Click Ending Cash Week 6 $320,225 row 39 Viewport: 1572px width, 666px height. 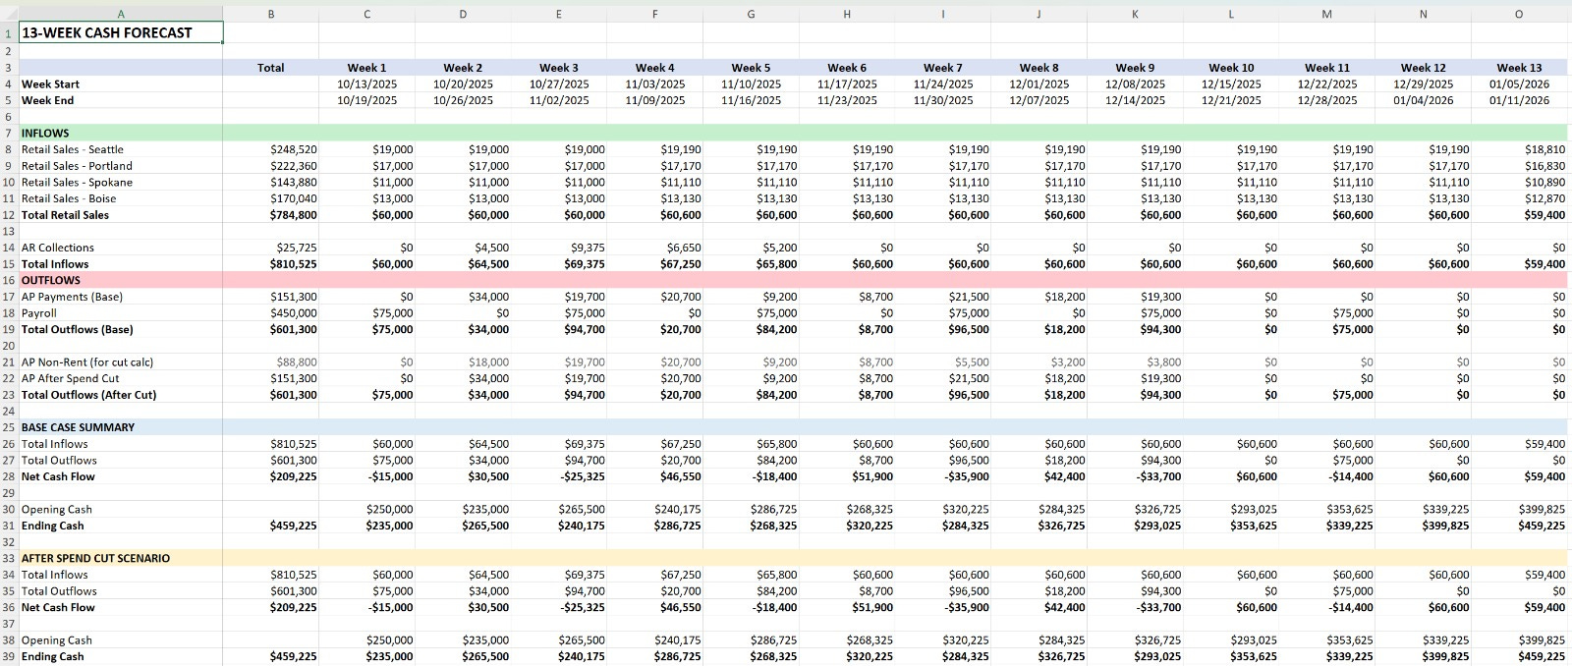coord(847,656)
